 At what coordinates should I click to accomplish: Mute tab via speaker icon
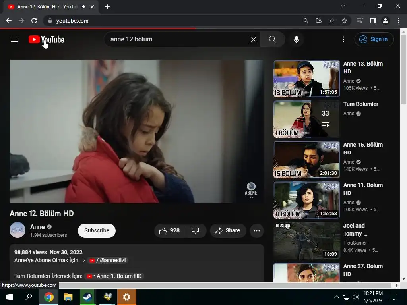pos(83,7)
